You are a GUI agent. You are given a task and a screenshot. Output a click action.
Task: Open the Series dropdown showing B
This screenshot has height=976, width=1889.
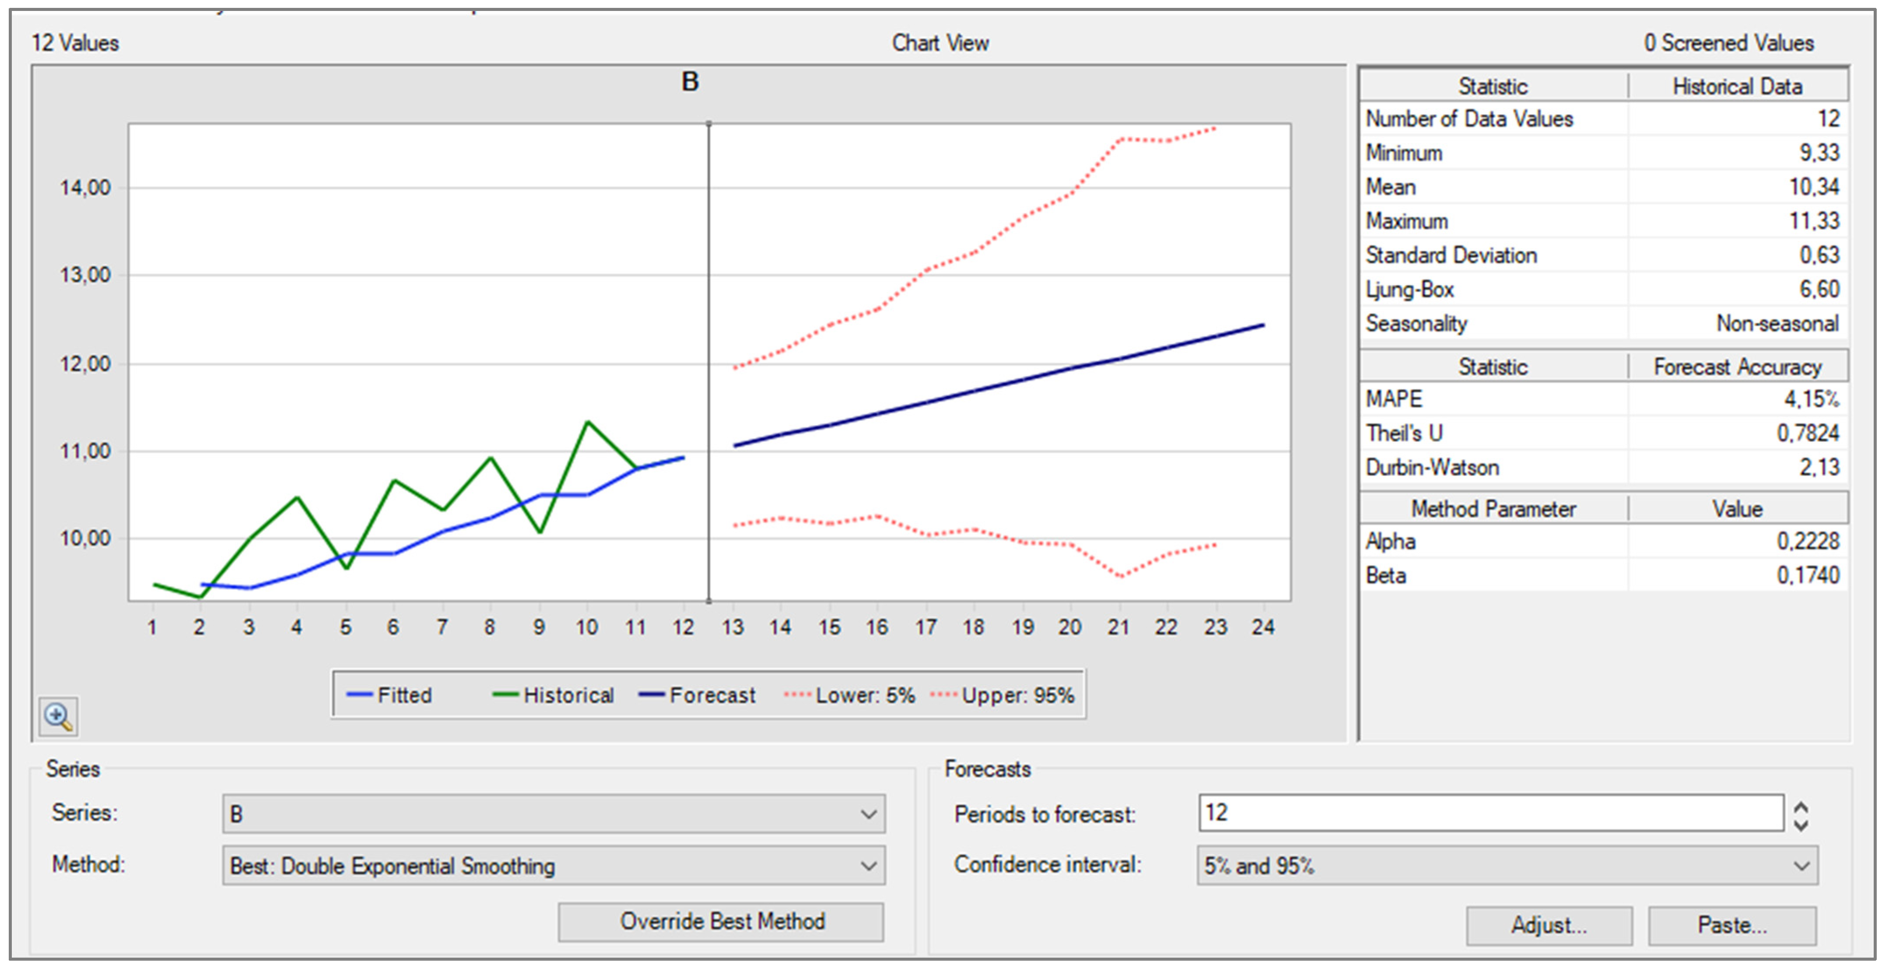[554, 814]
